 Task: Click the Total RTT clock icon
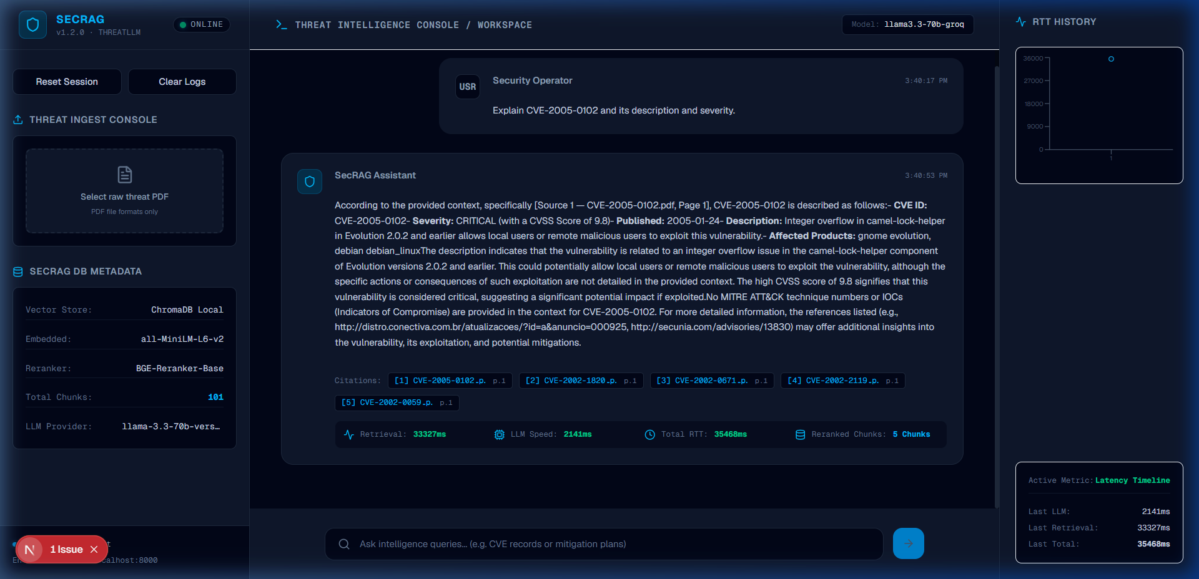pos(650,434)
